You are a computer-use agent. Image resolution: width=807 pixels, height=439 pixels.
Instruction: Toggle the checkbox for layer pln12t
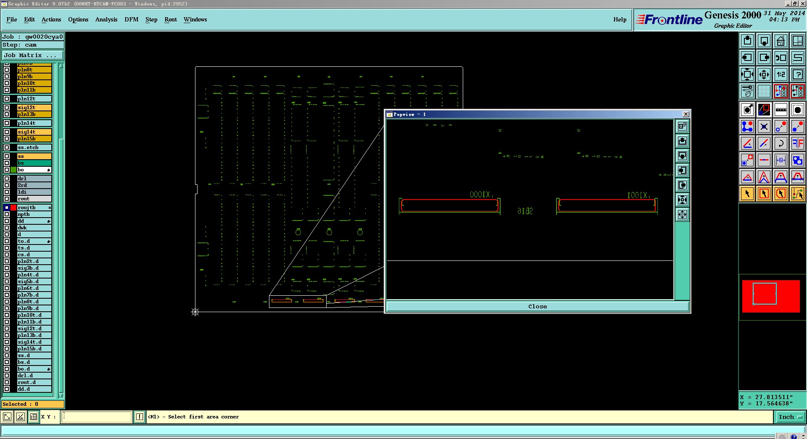(7, 99)
